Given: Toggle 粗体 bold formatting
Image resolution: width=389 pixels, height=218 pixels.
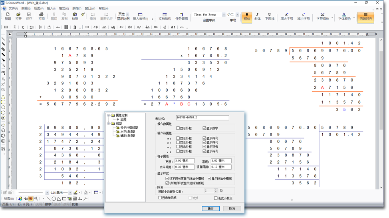Looking at the screenshot, I should (246, 16).
